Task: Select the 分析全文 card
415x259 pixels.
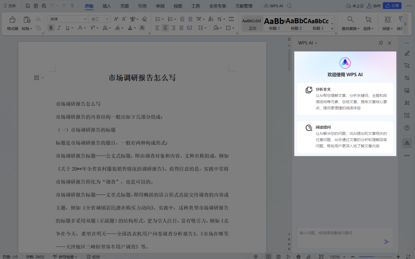Action: 345,99
